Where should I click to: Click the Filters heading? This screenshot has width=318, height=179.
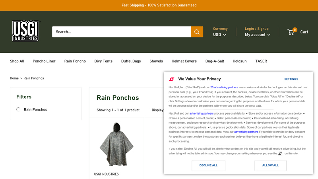click(x=24, y=97)
